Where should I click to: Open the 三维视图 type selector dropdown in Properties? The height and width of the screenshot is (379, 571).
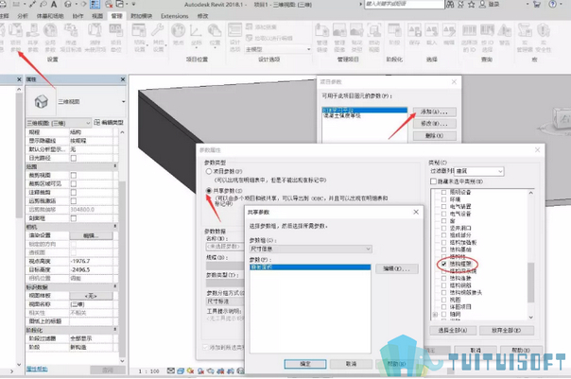click(77, 101)
